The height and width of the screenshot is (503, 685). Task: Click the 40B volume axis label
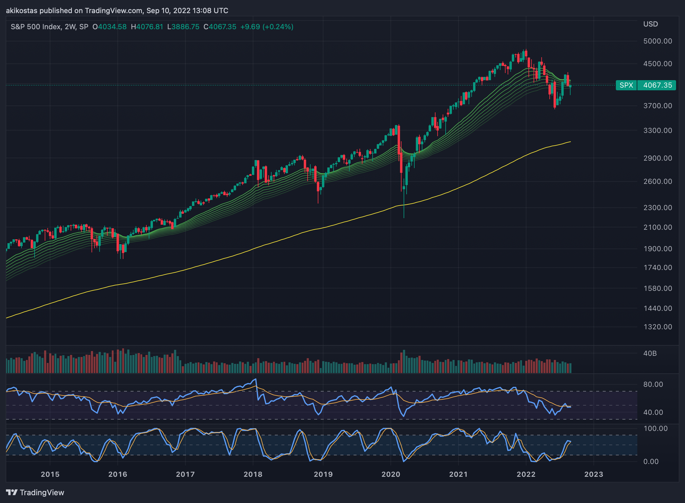point(650,353)
